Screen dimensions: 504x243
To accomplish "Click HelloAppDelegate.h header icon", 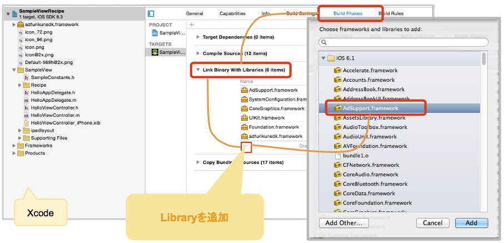I will (26, 93).
